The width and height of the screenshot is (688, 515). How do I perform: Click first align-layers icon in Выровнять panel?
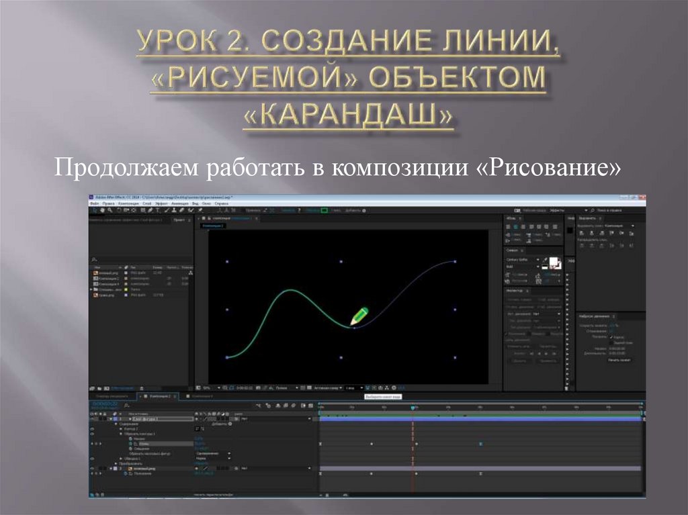point(582,234)
